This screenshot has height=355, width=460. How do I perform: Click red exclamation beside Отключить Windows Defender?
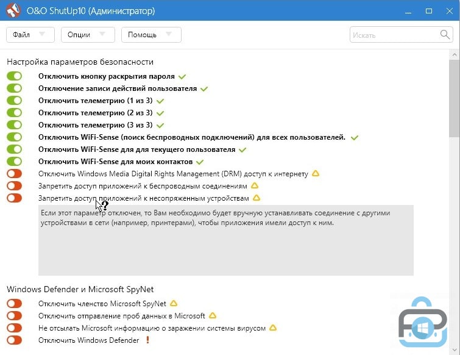(147, 340)
